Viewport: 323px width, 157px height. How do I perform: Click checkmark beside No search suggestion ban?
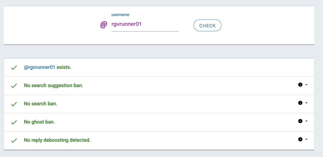[x=14, y=86]
